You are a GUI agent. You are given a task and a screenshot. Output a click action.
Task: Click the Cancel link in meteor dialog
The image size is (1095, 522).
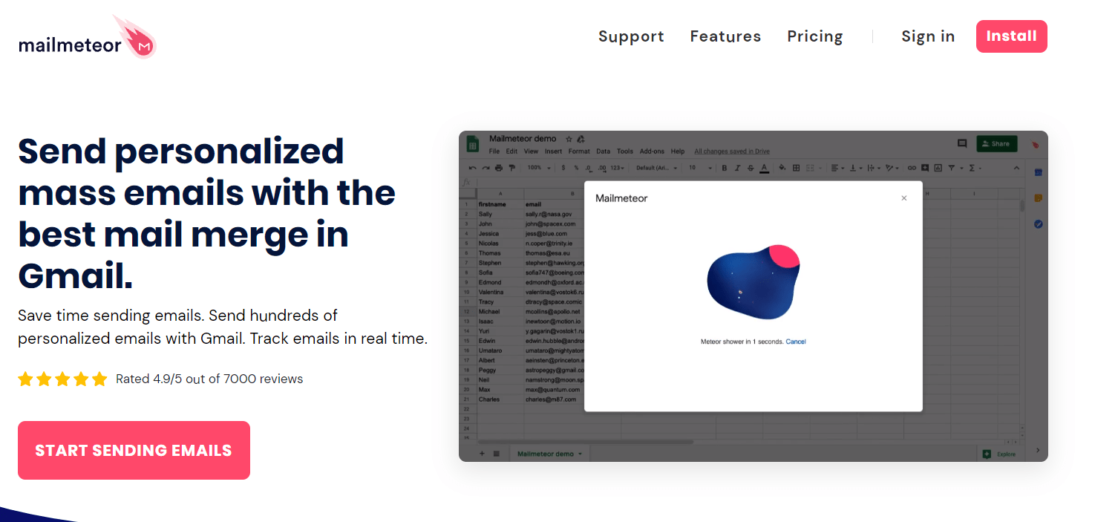coord(795,342)
